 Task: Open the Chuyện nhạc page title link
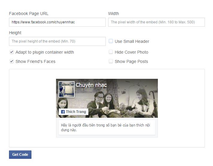(x=91, y=85)
